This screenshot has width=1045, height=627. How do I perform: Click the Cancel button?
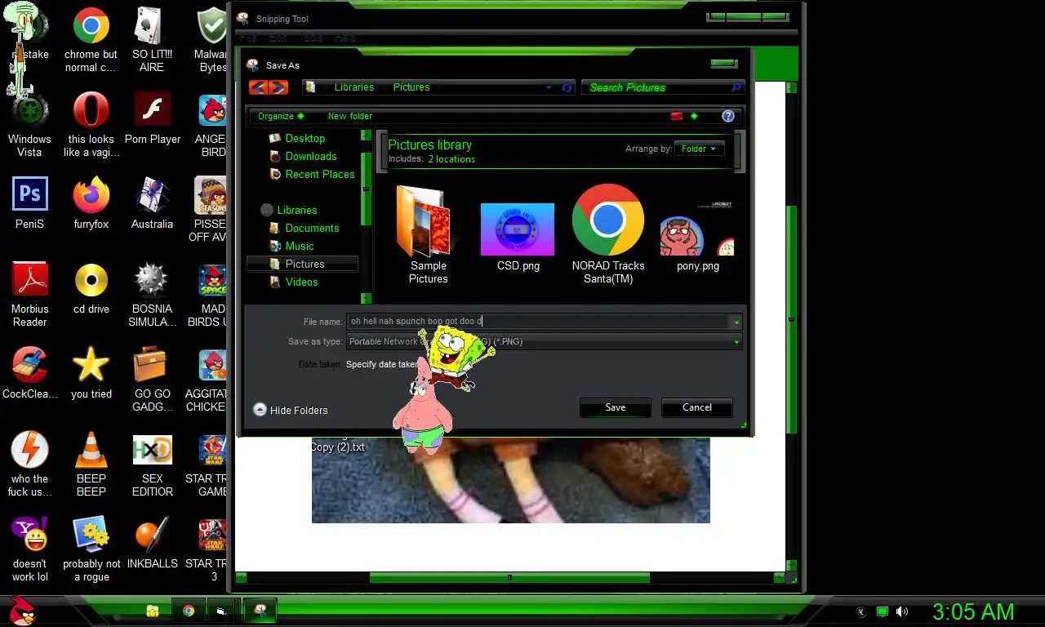click(697, 407)
